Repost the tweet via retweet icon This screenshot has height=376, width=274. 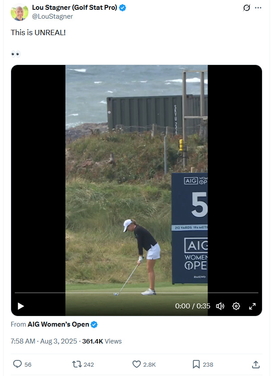(77, 364)
